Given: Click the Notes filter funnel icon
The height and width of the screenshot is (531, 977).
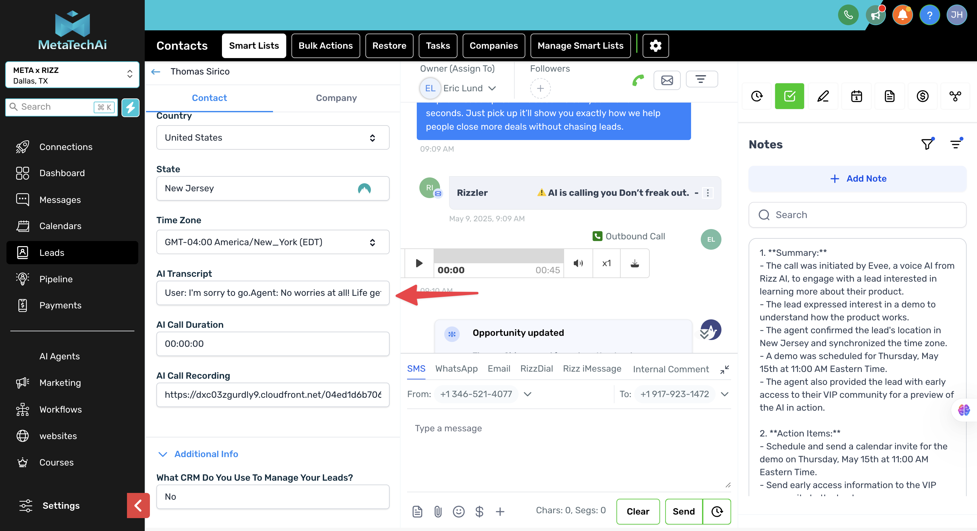Looking at the screenshot, I should tap(927, 144).
